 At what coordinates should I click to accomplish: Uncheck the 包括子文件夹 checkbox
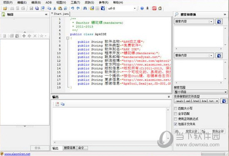[176, 124]
